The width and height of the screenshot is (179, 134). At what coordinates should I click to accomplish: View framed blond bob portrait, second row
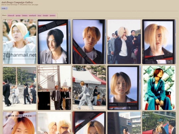124,88
